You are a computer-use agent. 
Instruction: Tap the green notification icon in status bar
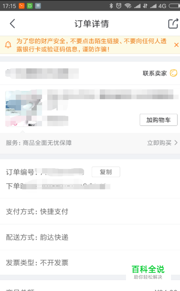point(30,6)
